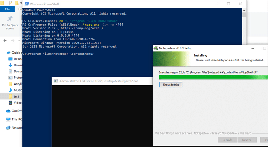
Task: Open the Acrylic folder icon in the sidebar
Action: coord(10,84)
